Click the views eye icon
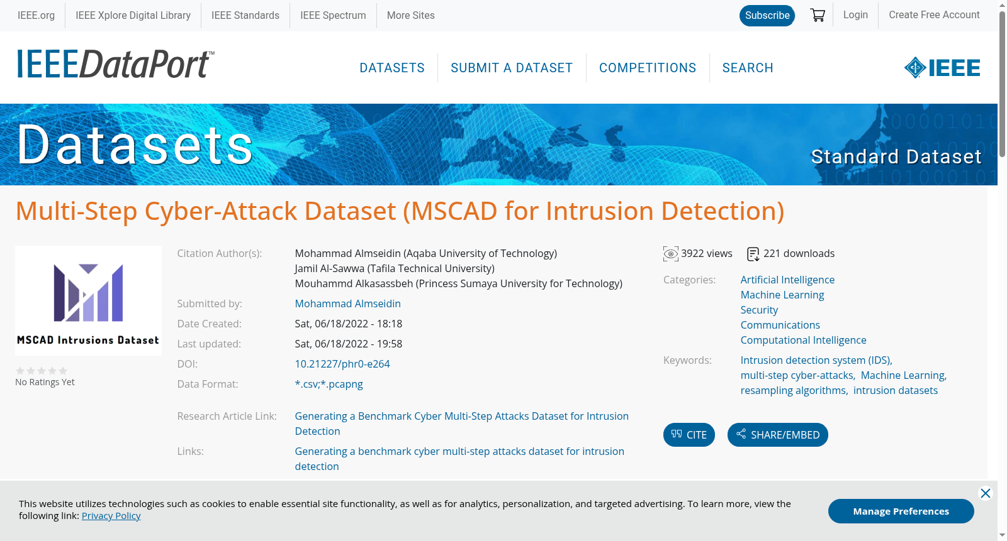Viewport: 1007px width, 541px height. [x=671, y=254]
